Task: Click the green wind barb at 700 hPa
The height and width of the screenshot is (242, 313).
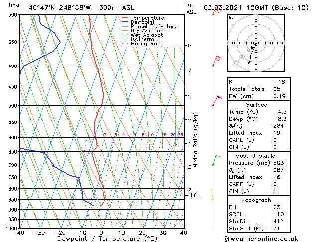Action: point(216,160)
